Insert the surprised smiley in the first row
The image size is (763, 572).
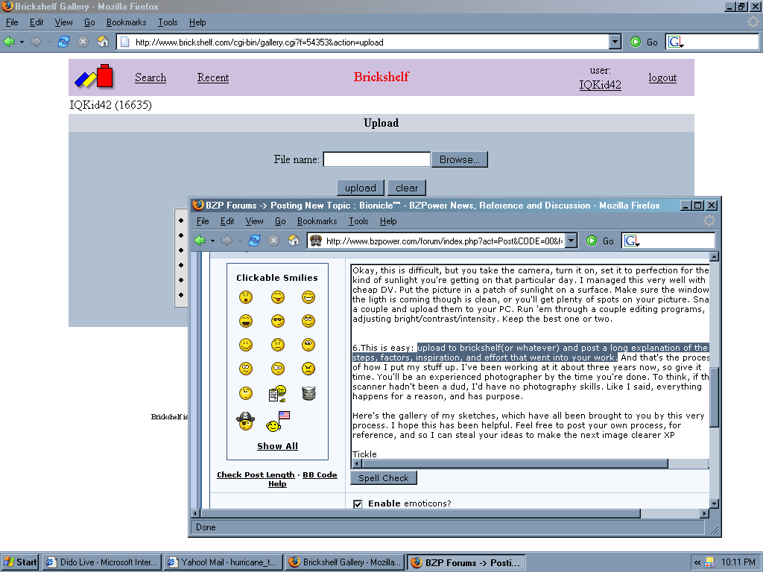click(x=246, y=297)
